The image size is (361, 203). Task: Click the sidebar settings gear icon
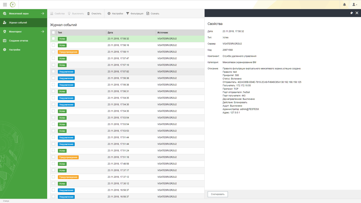click(x=4, y=49)
